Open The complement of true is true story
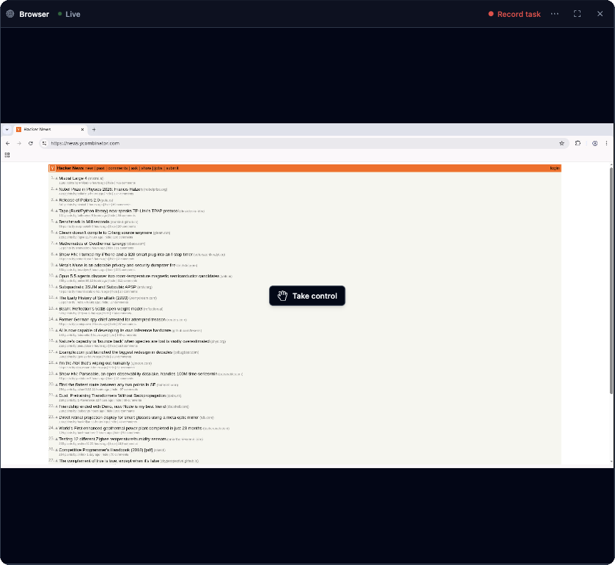The width and height of the screenshot is (615, 565). click(x=109, y=461)
